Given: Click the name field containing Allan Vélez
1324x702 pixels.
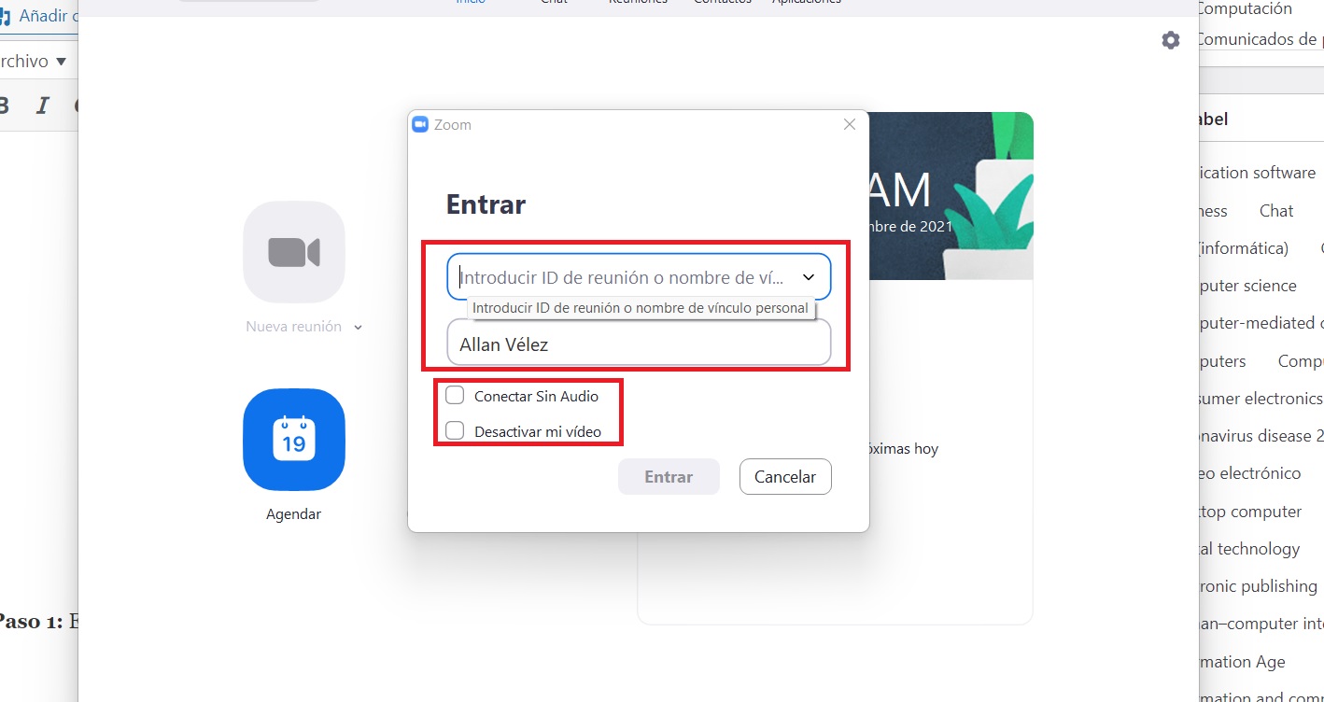Looking at the screenshot, I should point(639,344).
